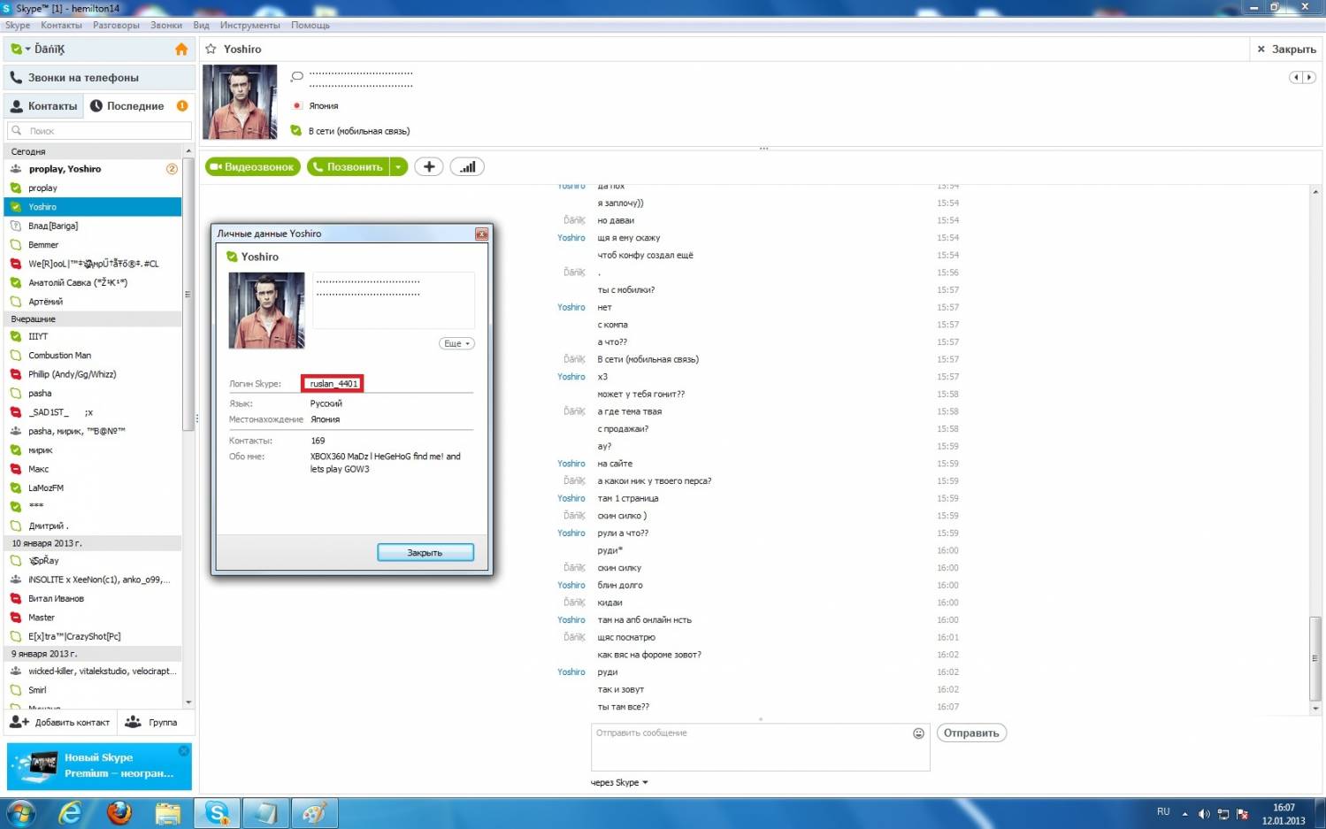Open the Инструменты menu
1326x829 pixels.
[249, 26]
